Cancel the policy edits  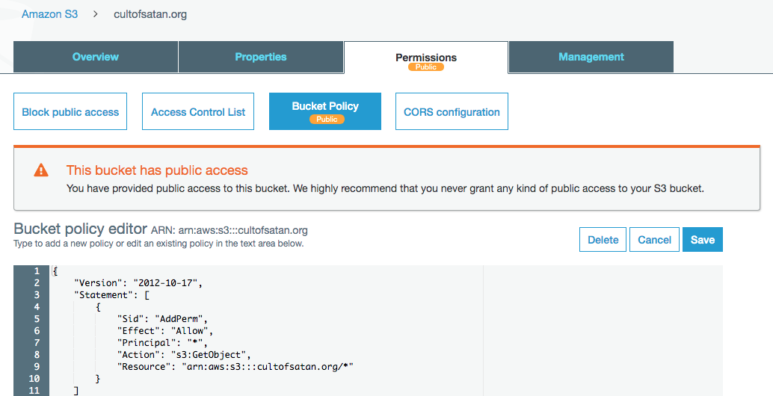tap(654, 240)
